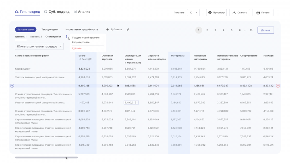Open the three-dot levels menu icon
Viewport: 290px width, 163px height.
coord(67,37)
